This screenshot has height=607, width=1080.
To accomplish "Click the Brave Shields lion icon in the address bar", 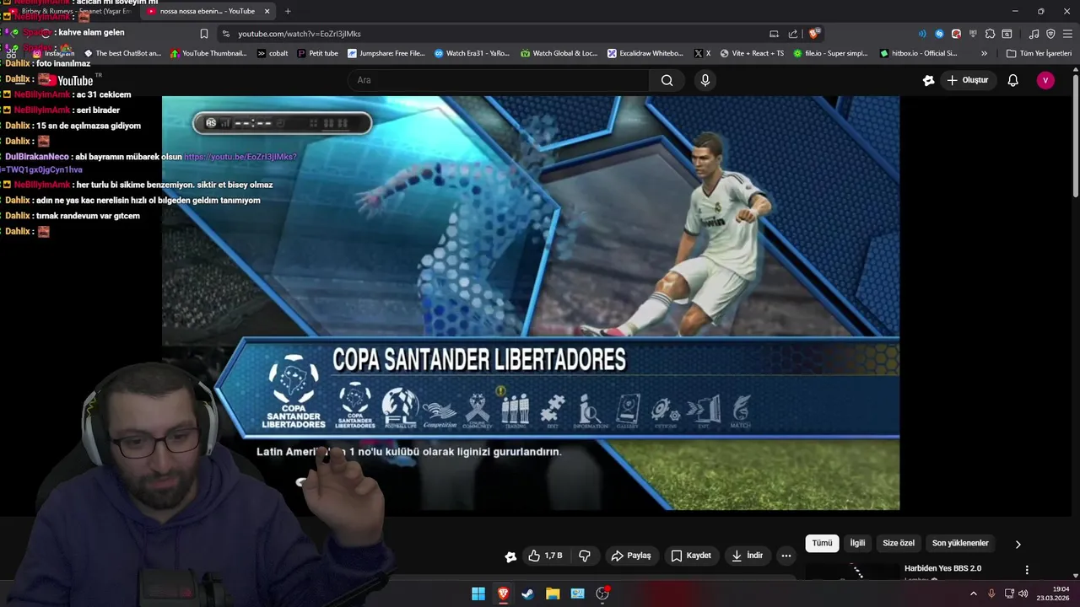I will [x=813, y=34].
